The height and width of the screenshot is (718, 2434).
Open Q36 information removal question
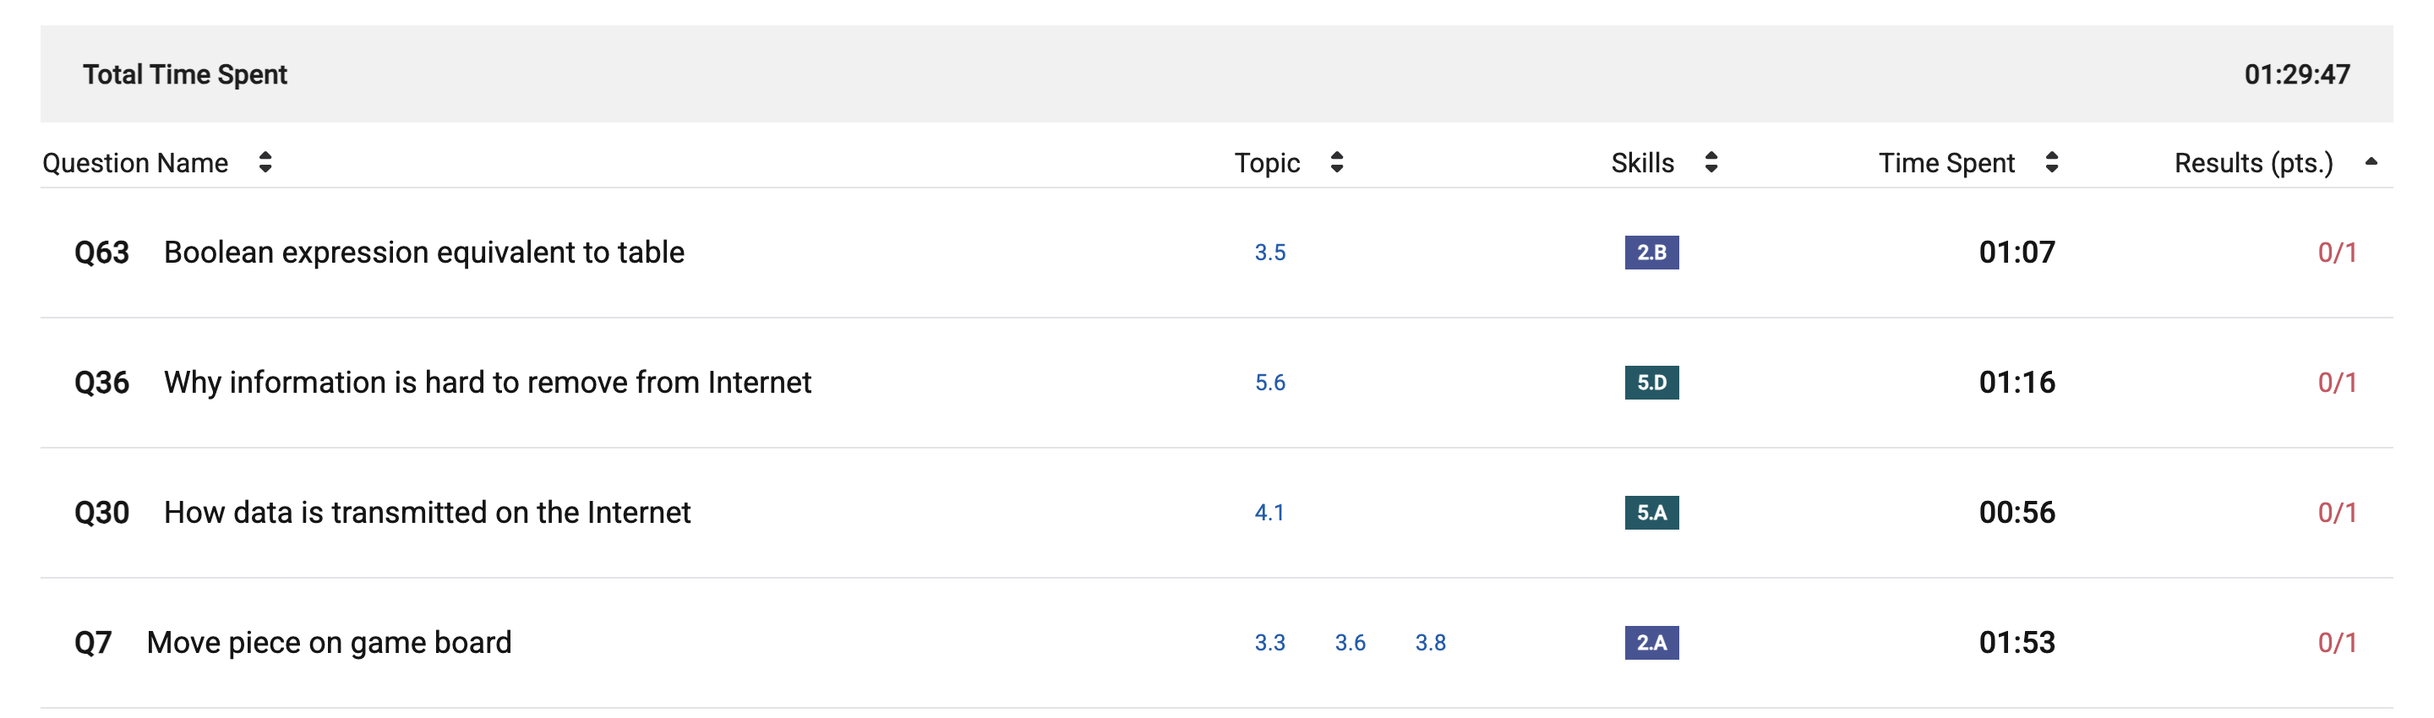click(x=442, y=383)
